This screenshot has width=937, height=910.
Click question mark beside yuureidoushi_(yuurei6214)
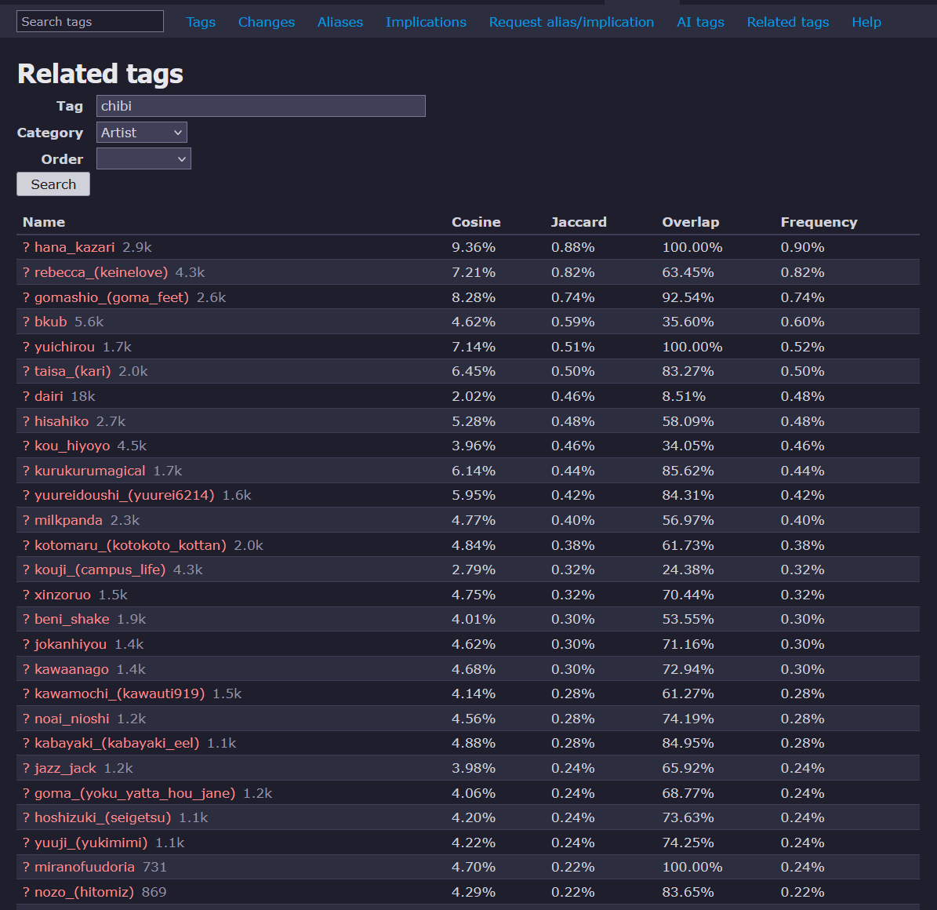pyautogui.click(x=26, y=496)
